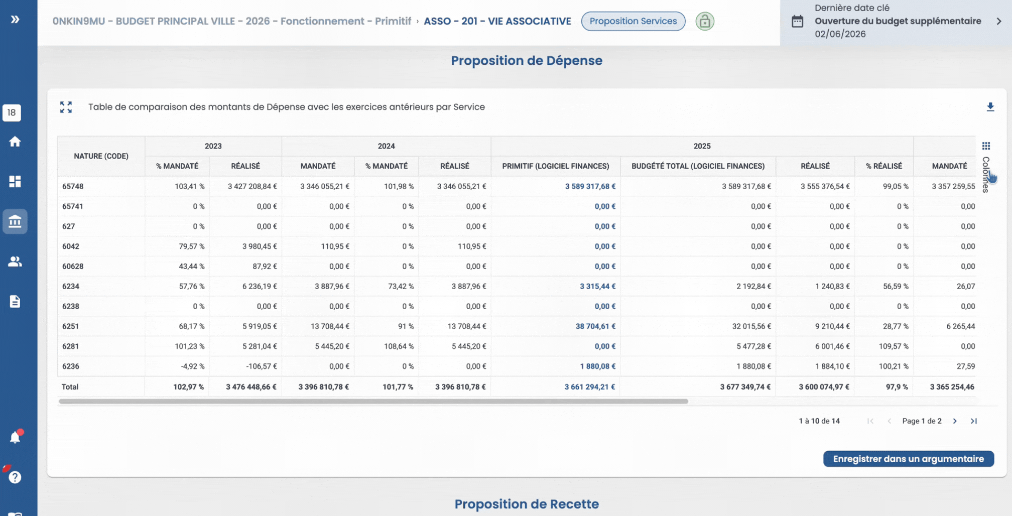Open the calendar item numbered 18
1012x516 pixels.
[12, 112]
